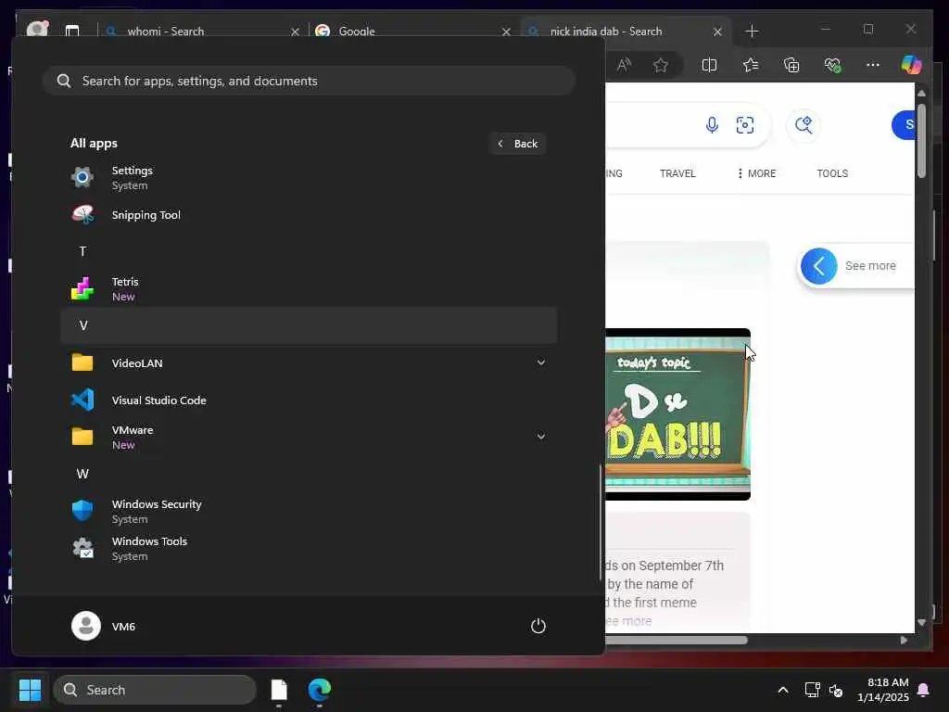Select the TRAVEL search filter
This screenshot has width=949, height=712.
[677, 173]
